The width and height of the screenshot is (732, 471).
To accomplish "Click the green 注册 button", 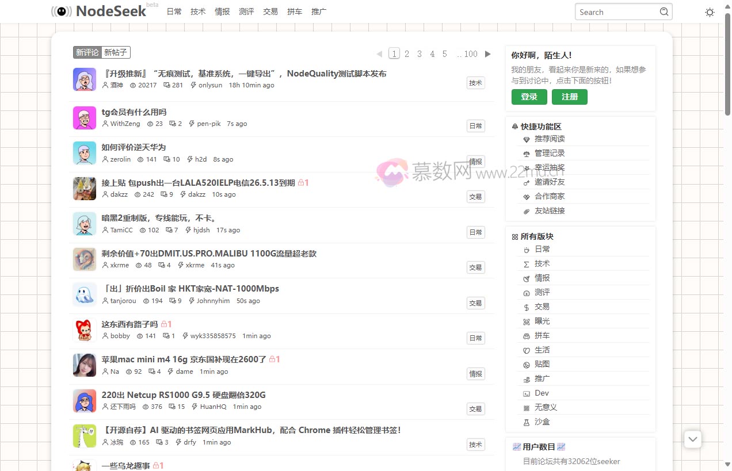I will [x=569, y=97].
